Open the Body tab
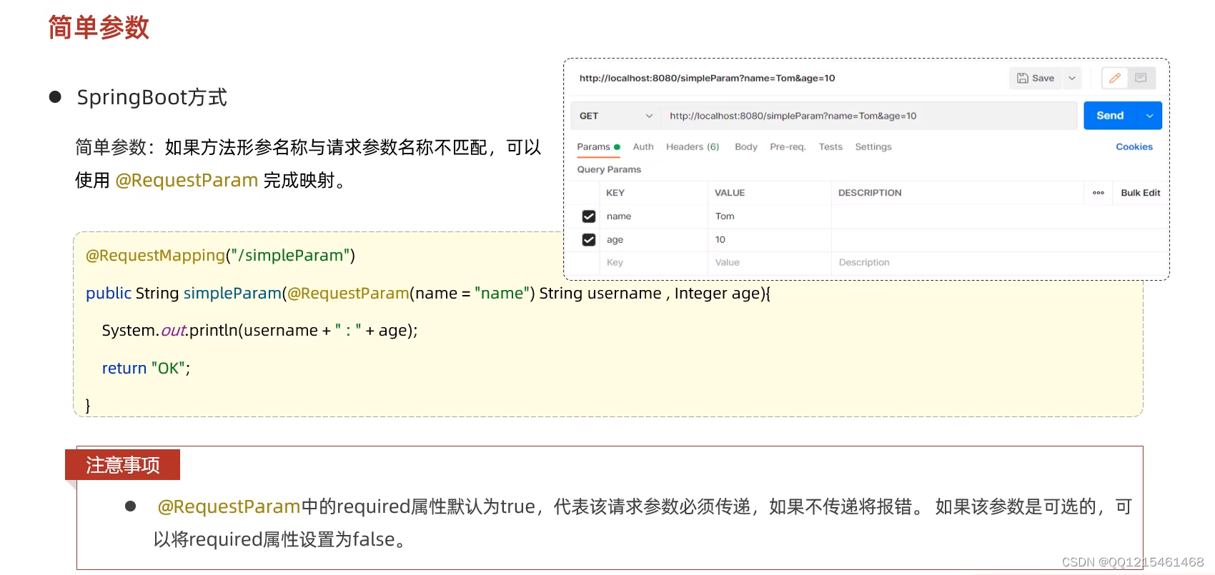The image size is (1215, 575). tap(746, 146)
